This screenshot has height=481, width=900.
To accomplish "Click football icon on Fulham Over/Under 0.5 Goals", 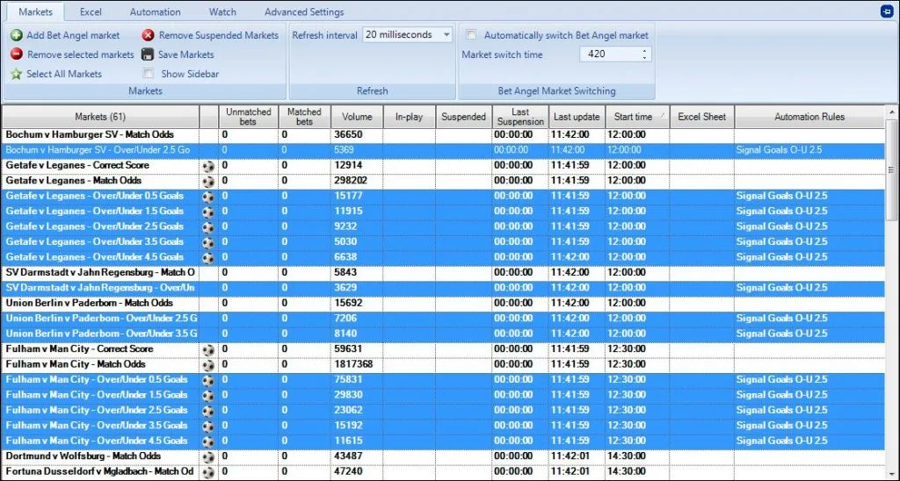I will click(208, 380).
